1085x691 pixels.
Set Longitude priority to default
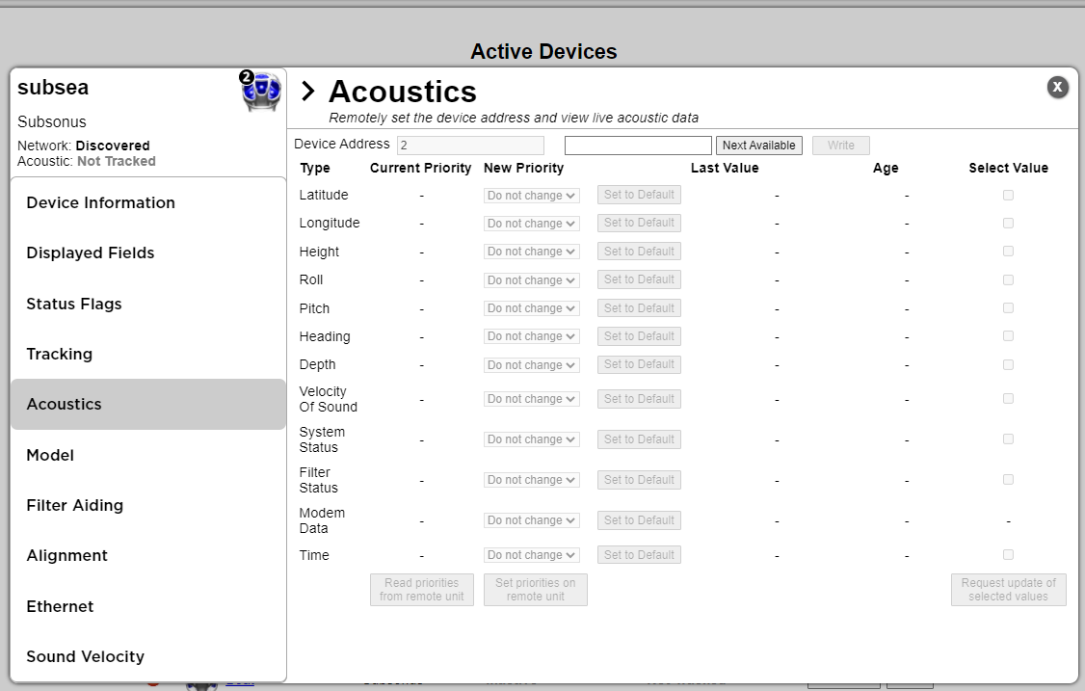tap(640, 223)
